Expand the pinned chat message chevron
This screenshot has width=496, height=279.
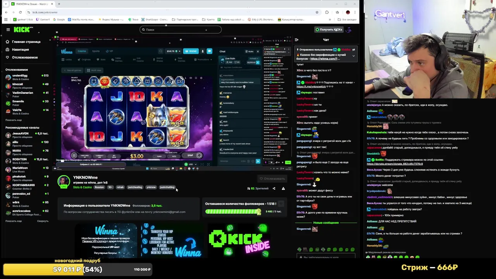[x=353, y=55]
